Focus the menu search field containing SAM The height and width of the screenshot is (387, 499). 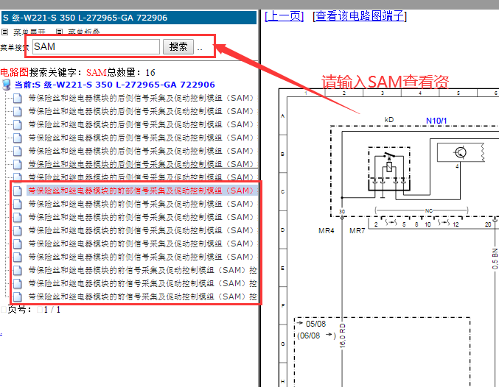tap(96, 46)
